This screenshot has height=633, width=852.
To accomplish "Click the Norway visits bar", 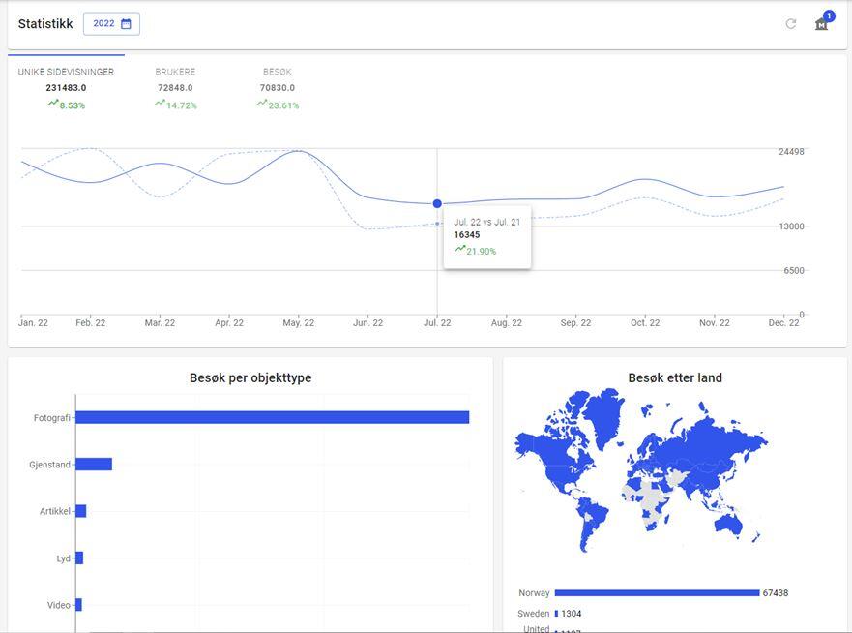I will (657, 593).
